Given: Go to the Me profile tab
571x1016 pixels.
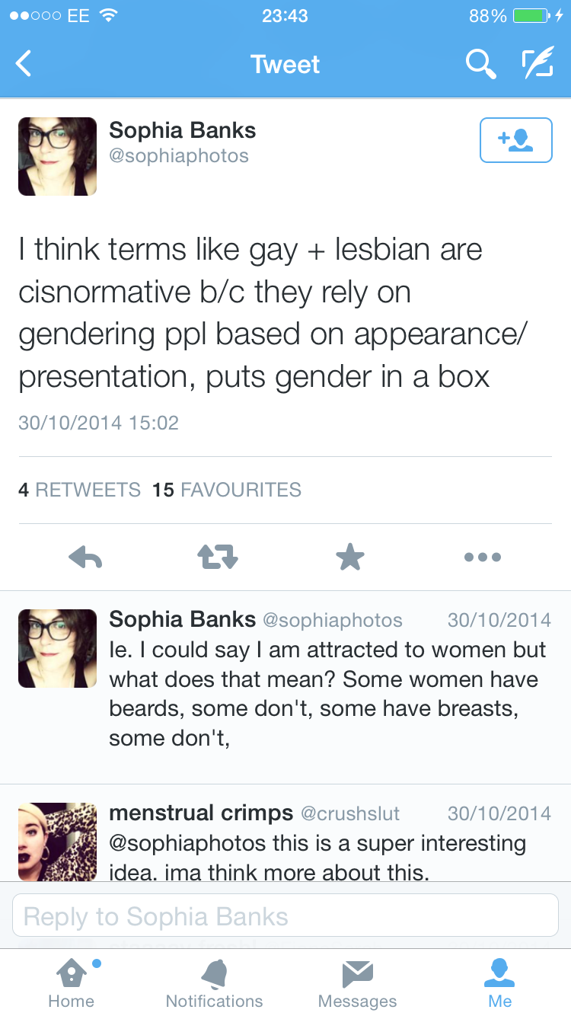Looking at the screenshot, I should click(500, 982).
